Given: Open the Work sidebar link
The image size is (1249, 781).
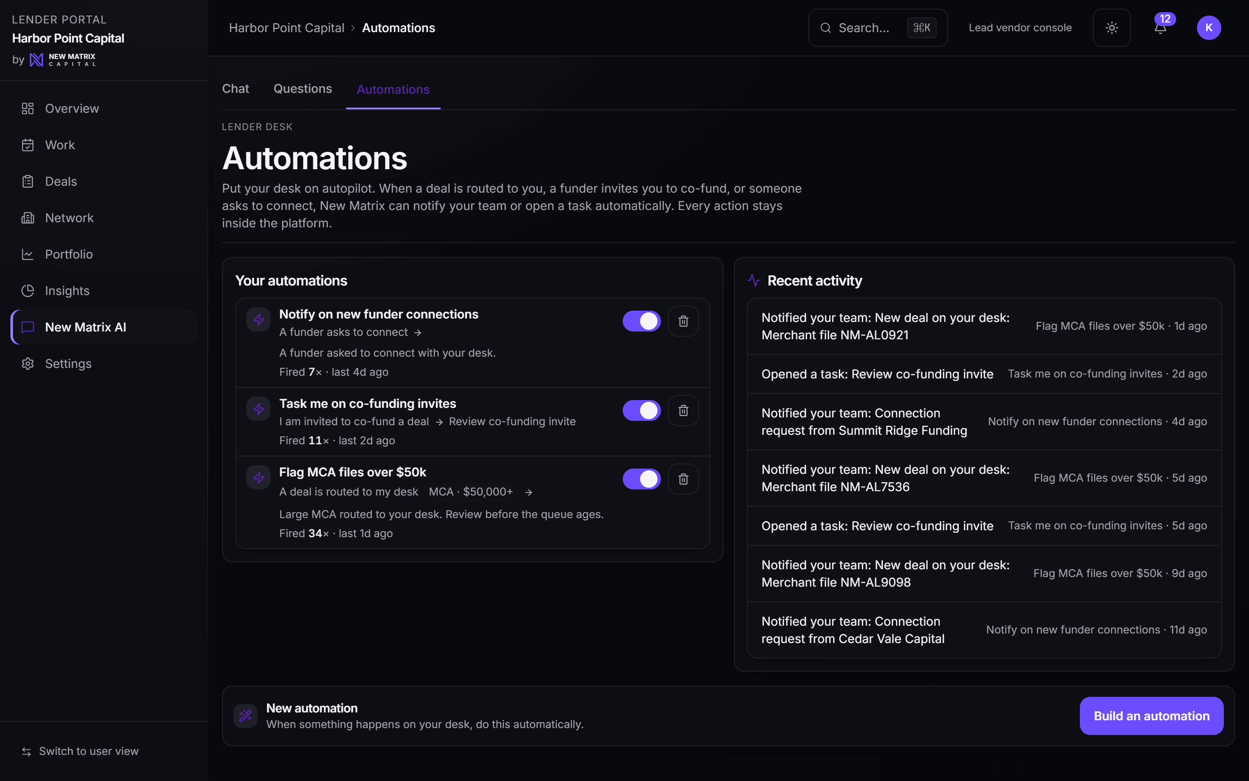Looking at the screenshot, I should pyautogui.click(x=104, y=145).
